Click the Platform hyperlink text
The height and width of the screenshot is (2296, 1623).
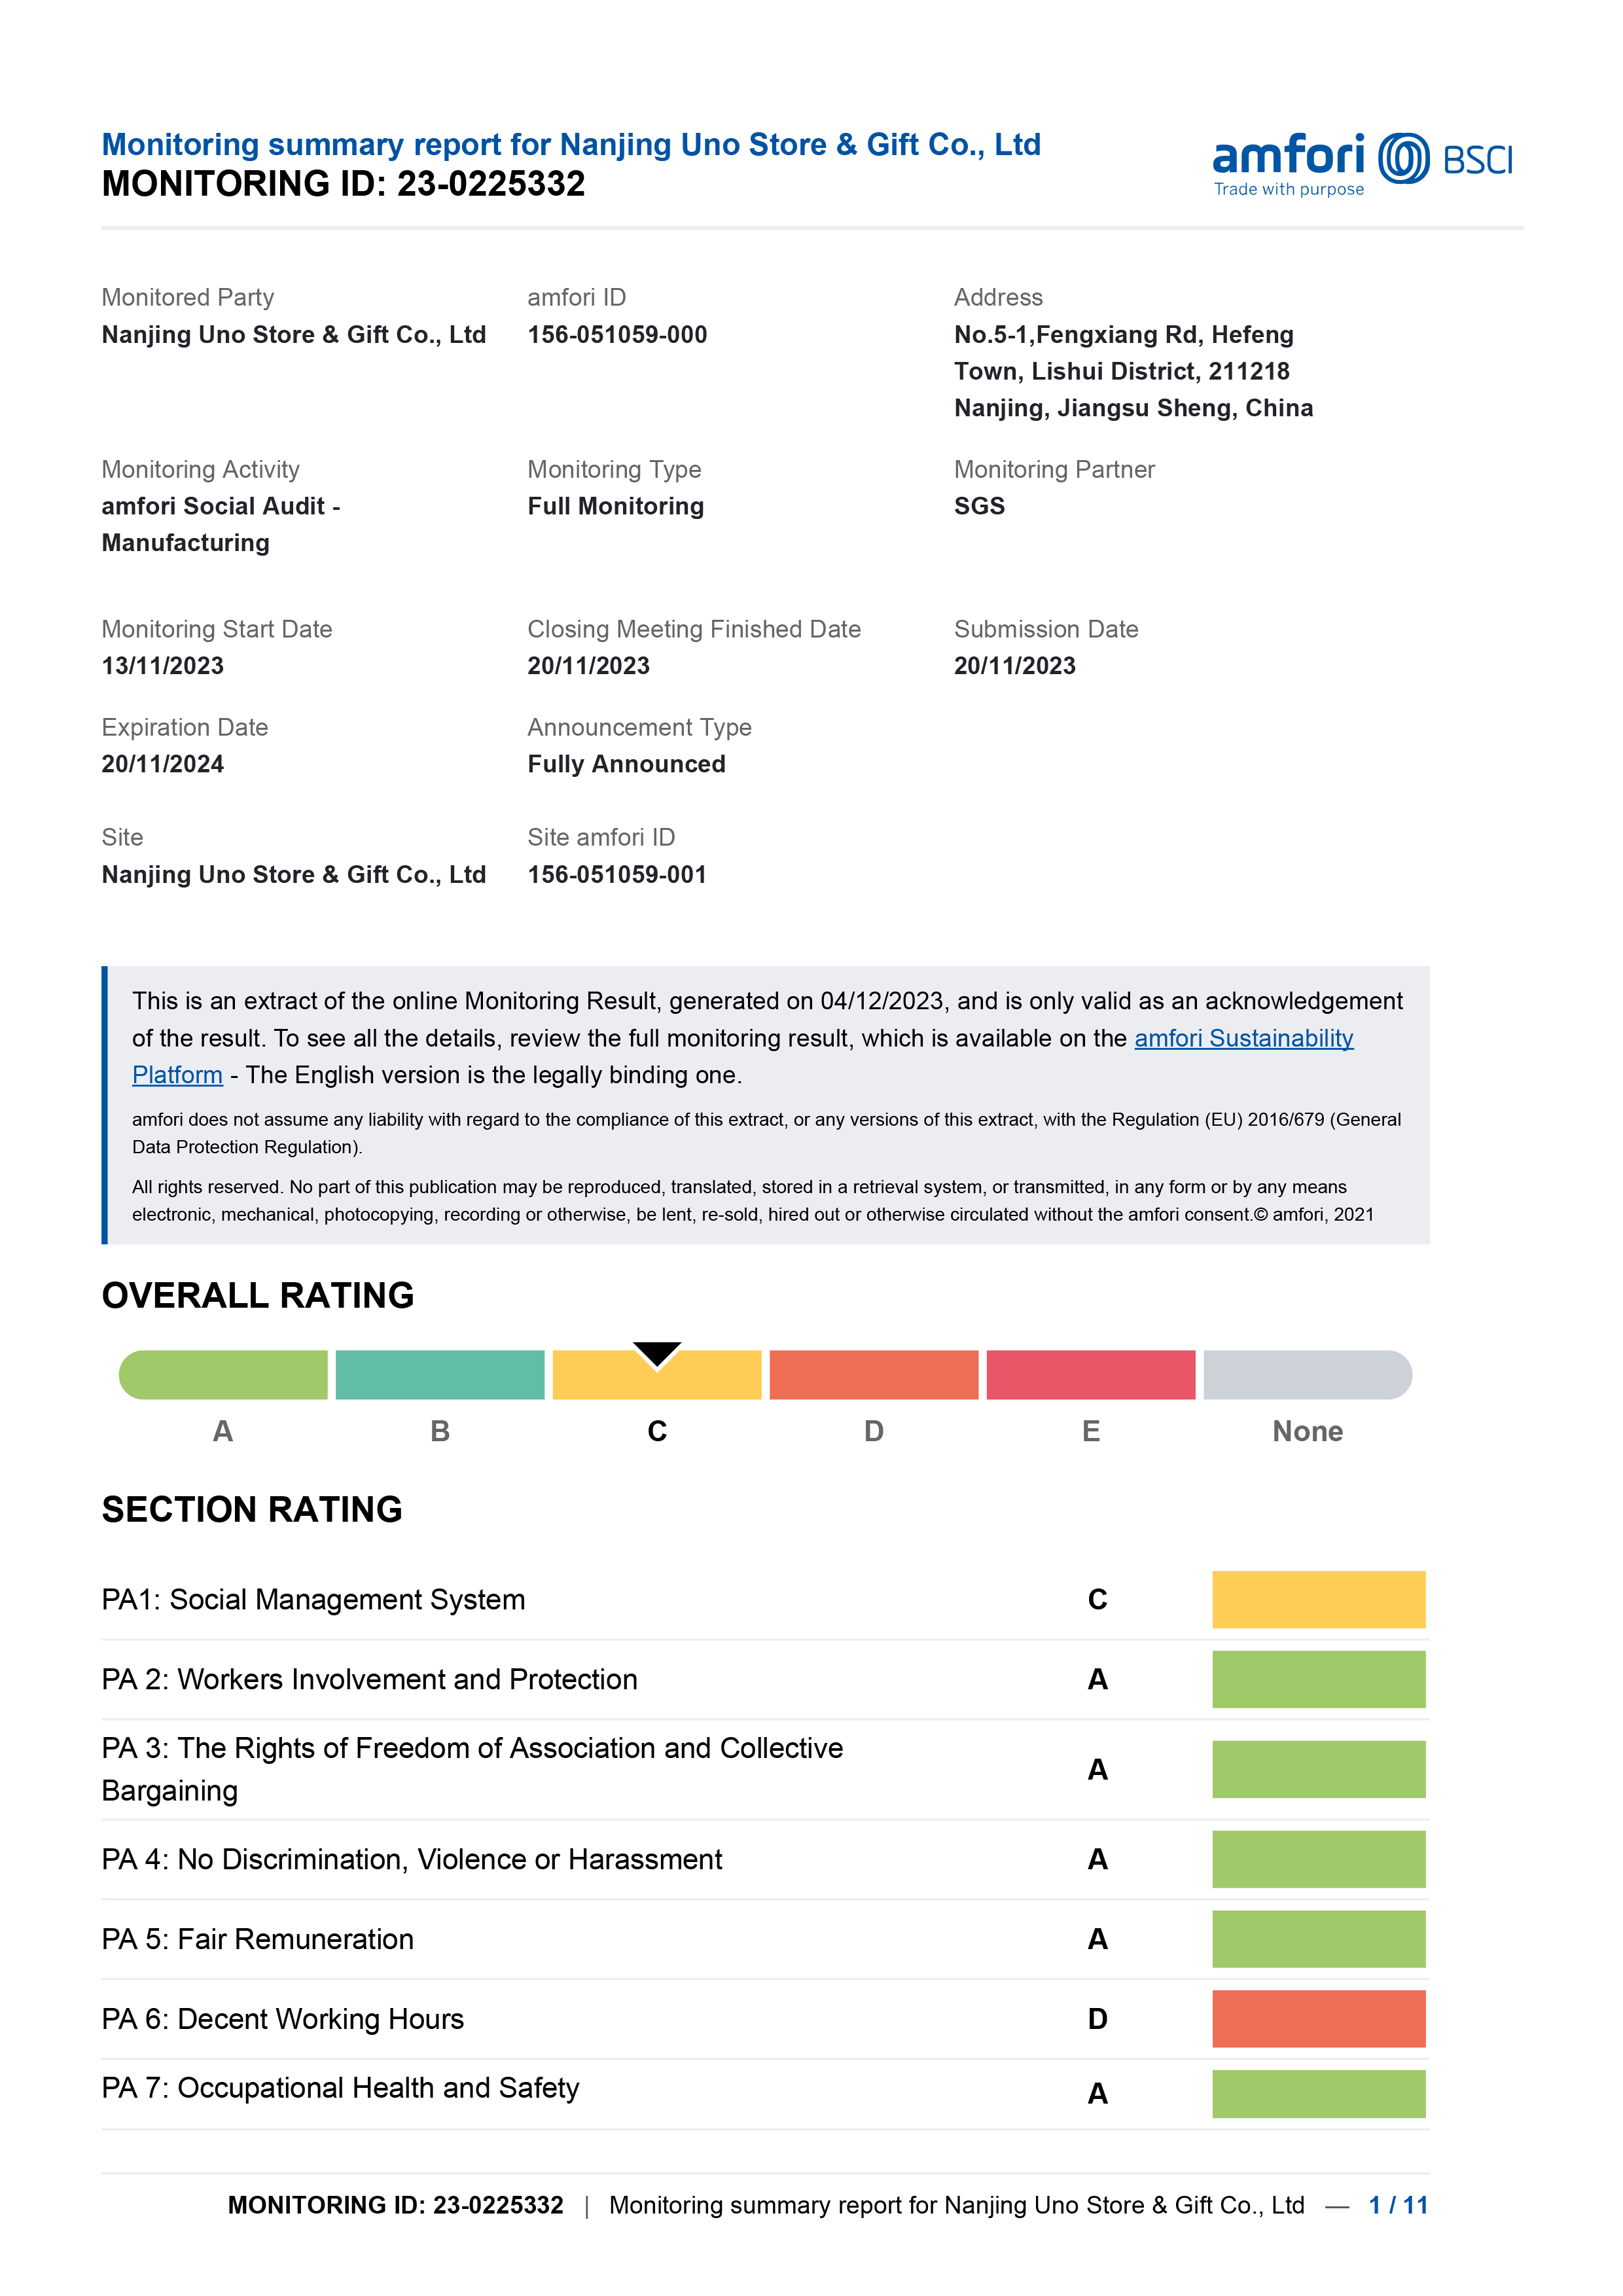(177, 1075)
